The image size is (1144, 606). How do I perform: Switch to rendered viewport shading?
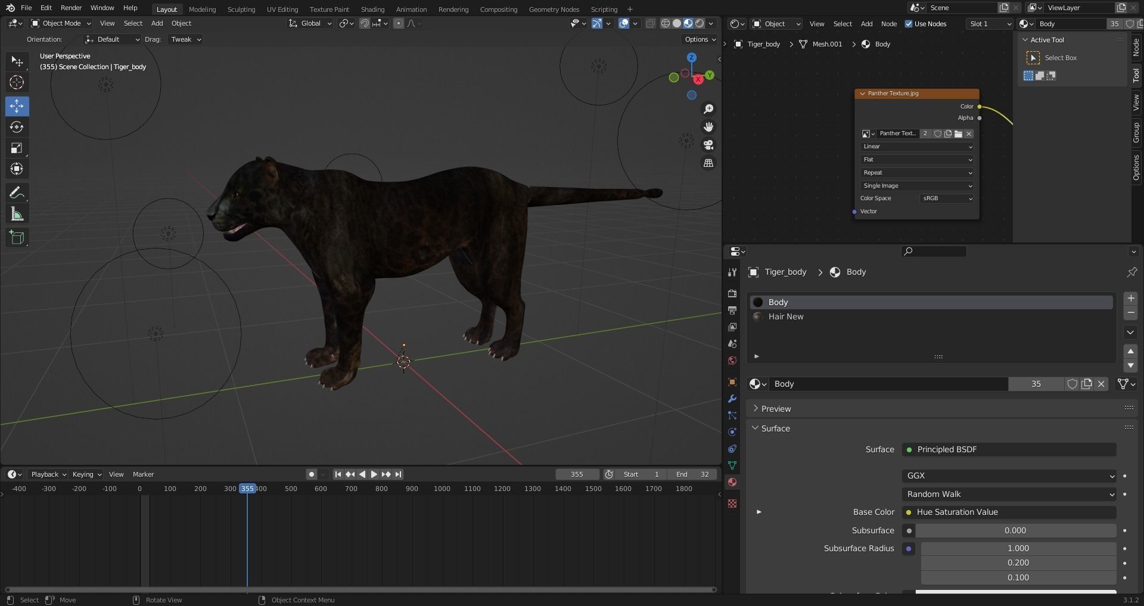pyautogui.click(x=700, y=23)
